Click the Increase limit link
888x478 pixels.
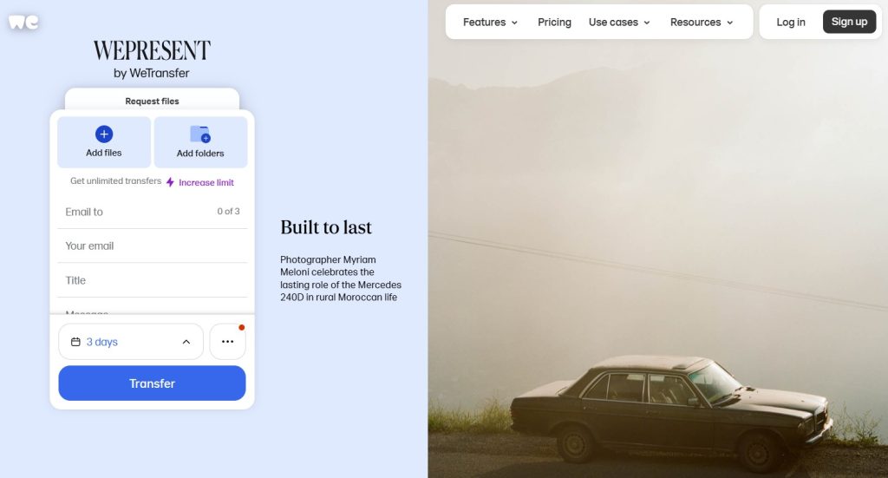coord(206,182)
